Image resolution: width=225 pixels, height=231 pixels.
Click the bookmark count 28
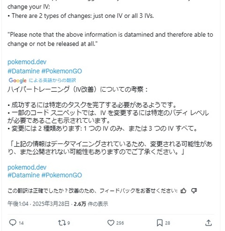167,223
